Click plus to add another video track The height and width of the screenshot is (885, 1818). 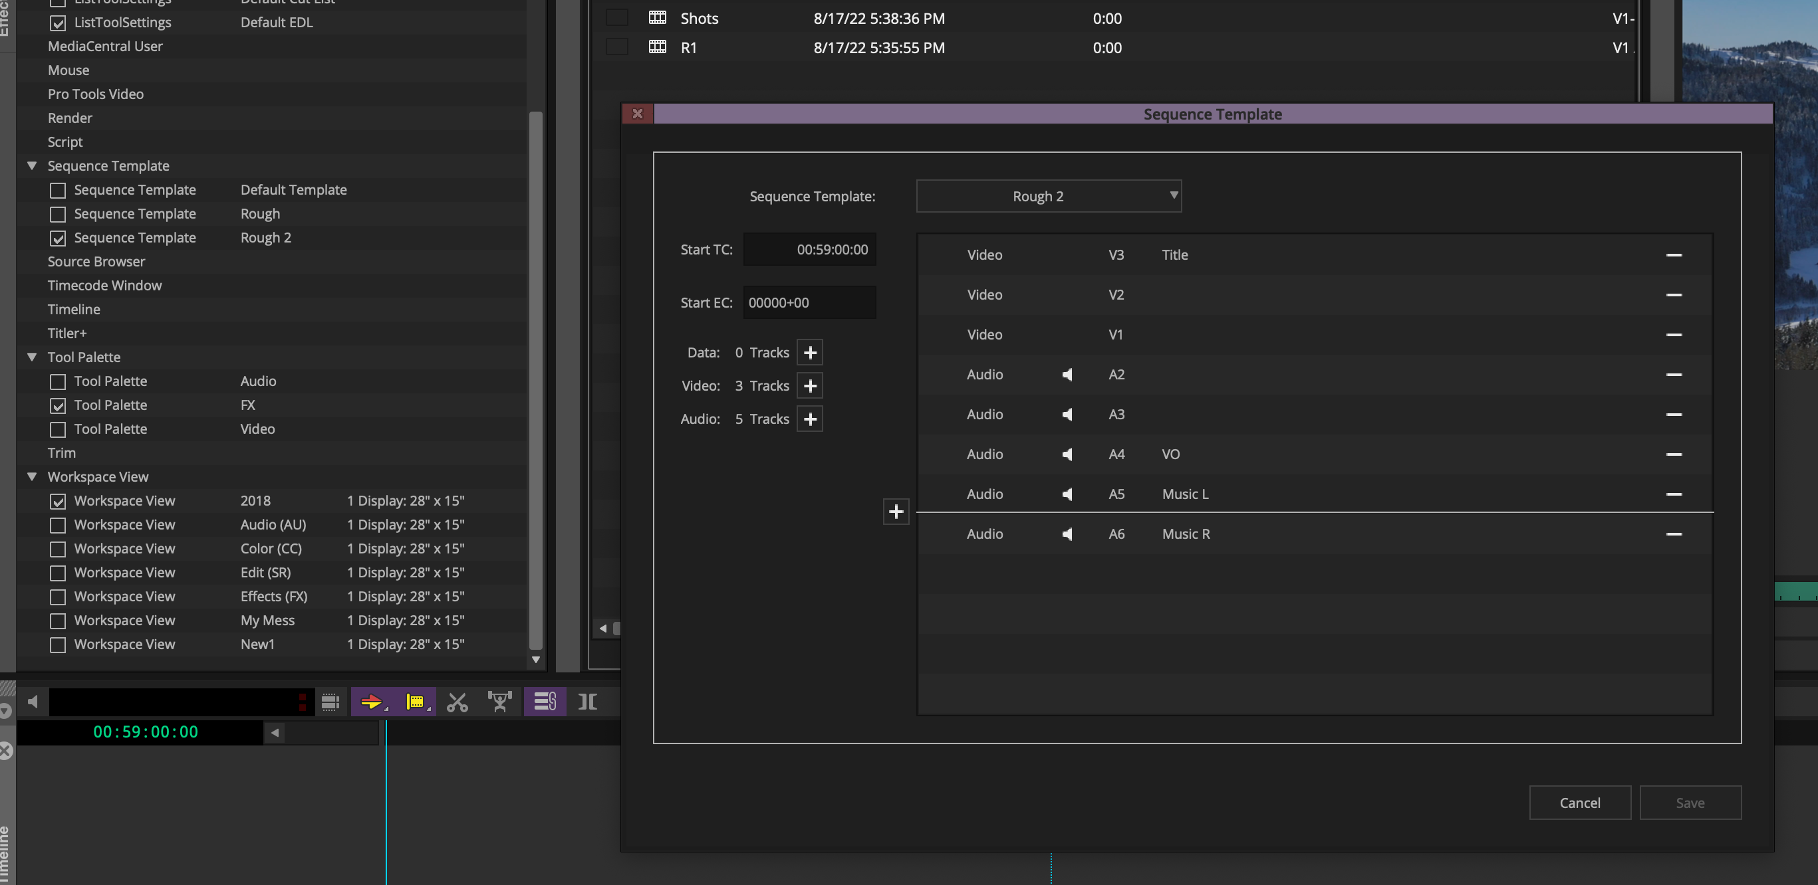810,386
